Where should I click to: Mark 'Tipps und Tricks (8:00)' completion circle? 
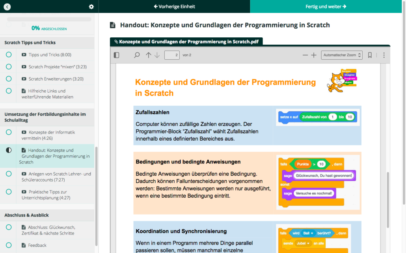9,55
